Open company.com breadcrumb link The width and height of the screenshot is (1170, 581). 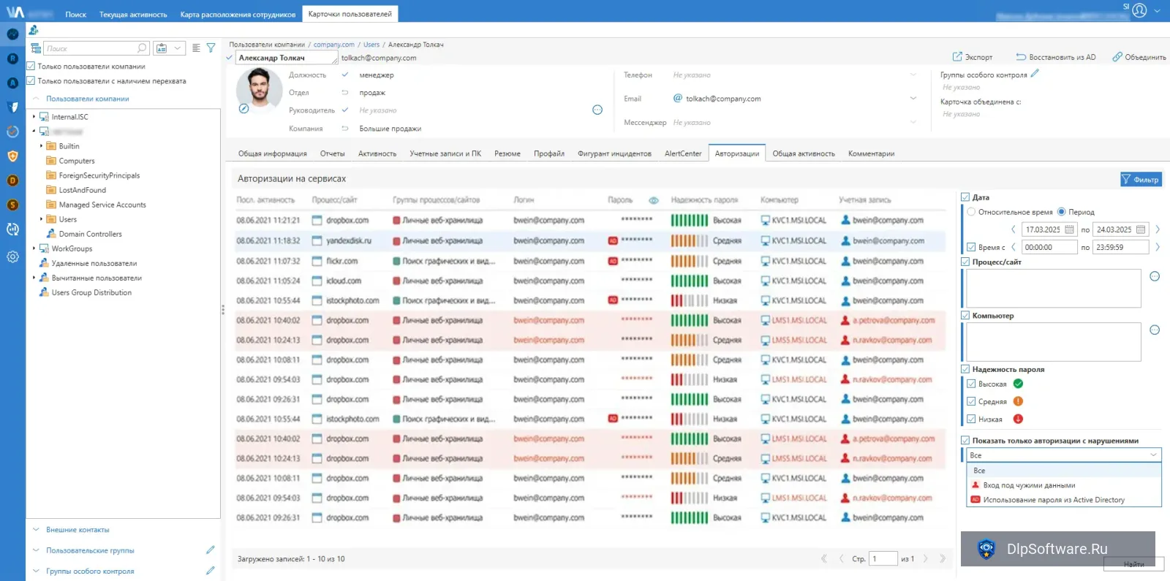[334, 45]
